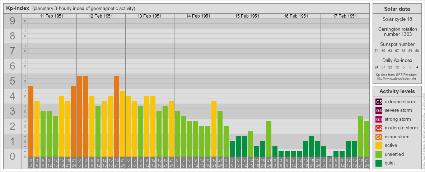Click the 15 Feb 1951 date header

pyautogui.click(x=247, y=16)
